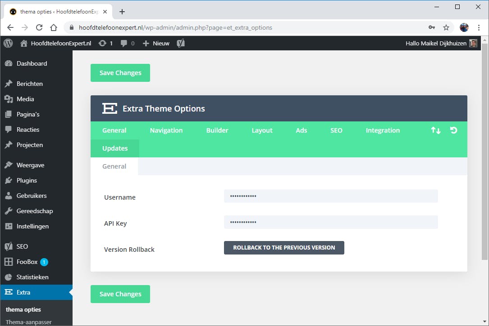The height and width of the screenshot is (326, 489).
Task: Click the bottom Save Changes button
Action: pyautogui.click(x=120, y=294)
